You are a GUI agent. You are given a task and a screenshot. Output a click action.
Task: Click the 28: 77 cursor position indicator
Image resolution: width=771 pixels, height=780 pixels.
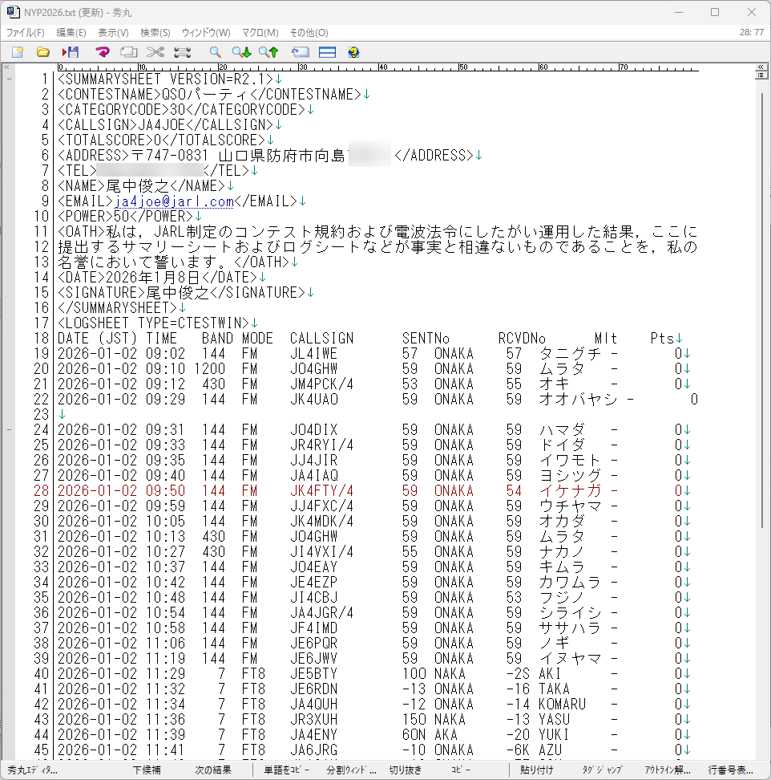[752, 32]
